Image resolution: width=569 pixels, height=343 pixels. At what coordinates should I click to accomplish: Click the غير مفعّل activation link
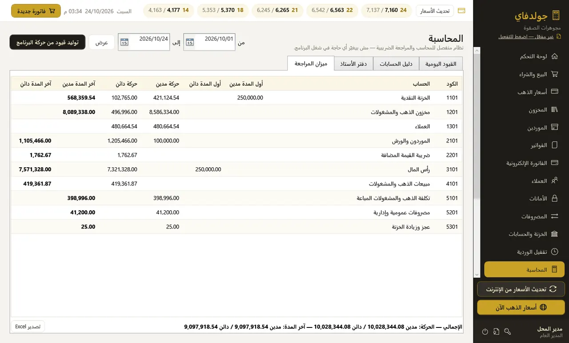[x=529, y=36]
